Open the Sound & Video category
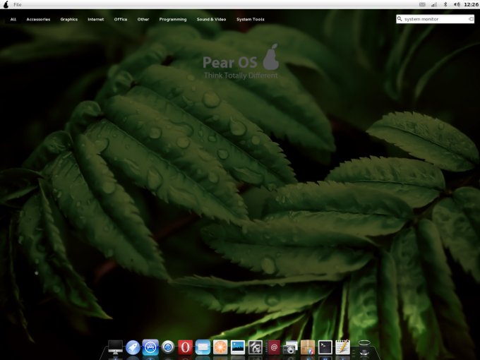The width and height of the screenshot is (480, 360). (211, 19)
